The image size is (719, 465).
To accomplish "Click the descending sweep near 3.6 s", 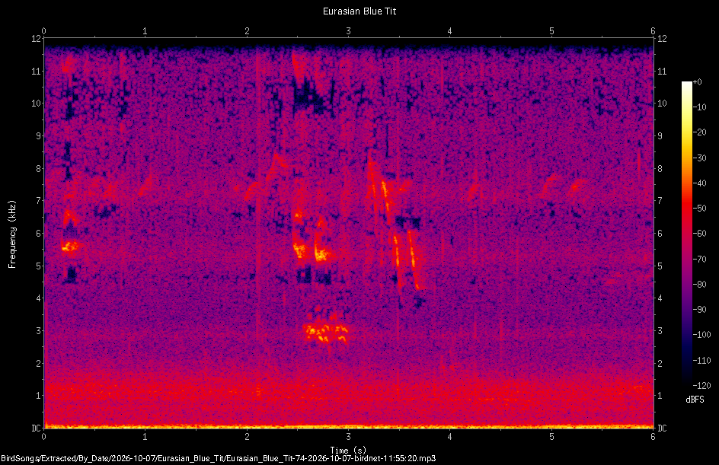I will 413,259.
